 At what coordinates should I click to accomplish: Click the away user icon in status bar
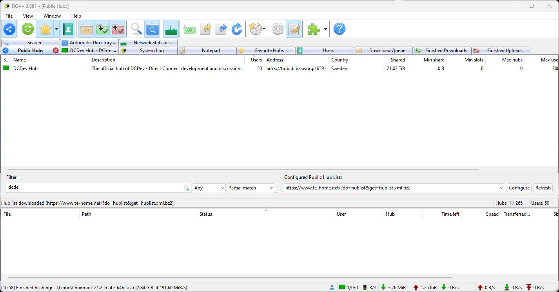pyautogui.click(x=332, y=287)
